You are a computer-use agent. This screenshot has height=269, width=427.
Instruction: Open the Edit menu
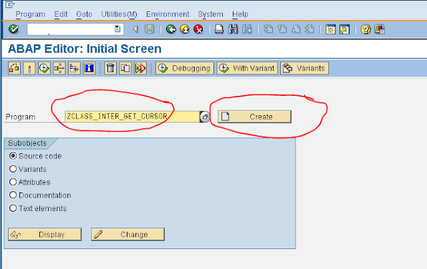(61, 14)
